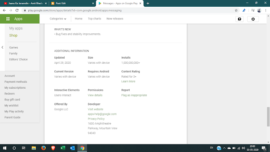
Task: Open Cortana search circle
Action: click(14, 148)
